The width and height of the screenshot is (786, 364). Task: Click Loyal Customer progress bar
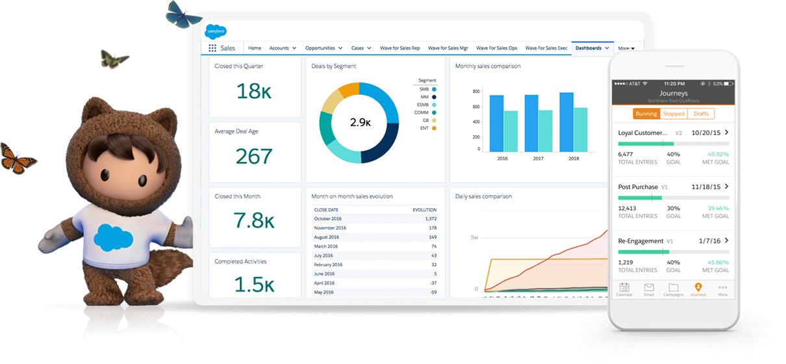coord(674,144)
